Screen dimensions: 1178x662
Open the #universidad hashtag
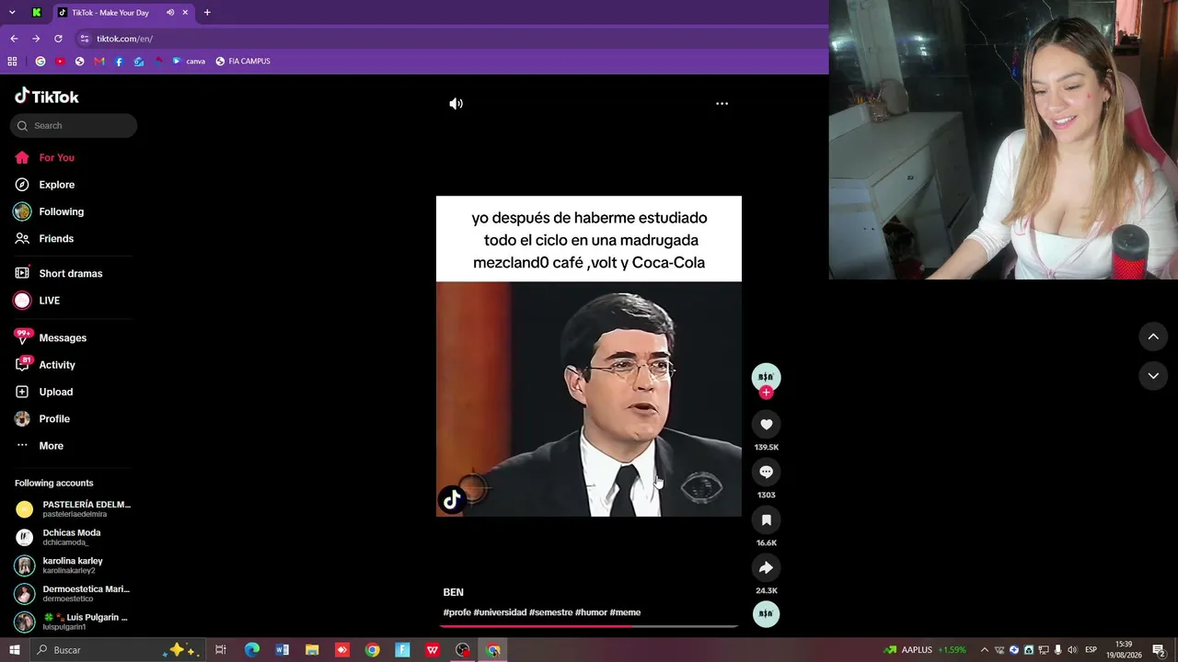pyautogui.click(x=500, y=612)
